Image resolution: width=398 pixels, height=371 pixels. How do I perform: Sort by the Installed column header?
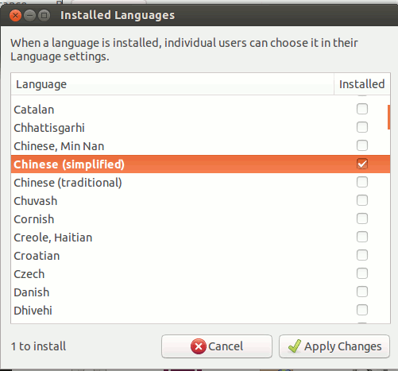click(362, 84)
